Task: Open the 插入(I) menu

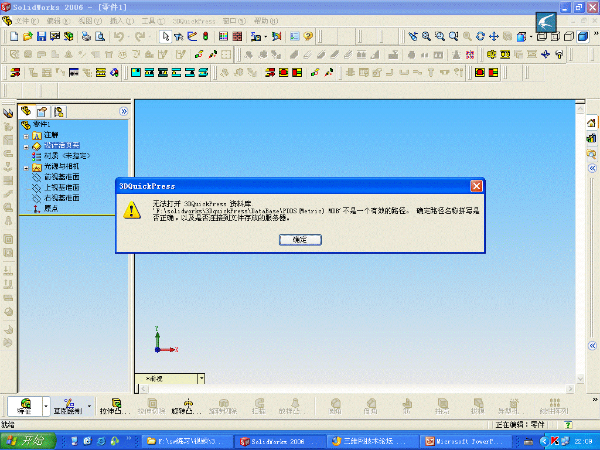Action: (122, 21)
